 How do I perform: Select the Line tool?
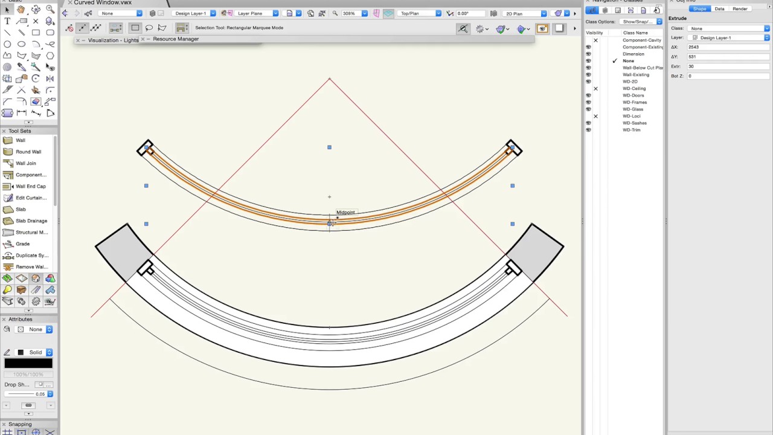tap(7, 33)
